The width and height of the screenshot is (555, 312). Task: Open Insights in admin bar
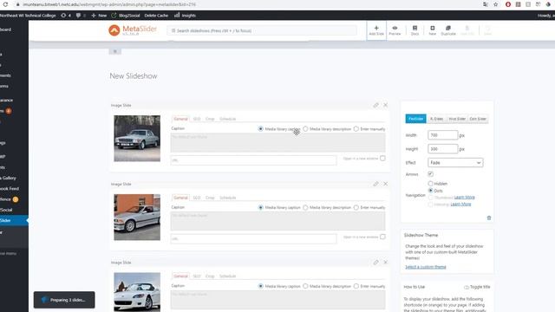[185, 16]
